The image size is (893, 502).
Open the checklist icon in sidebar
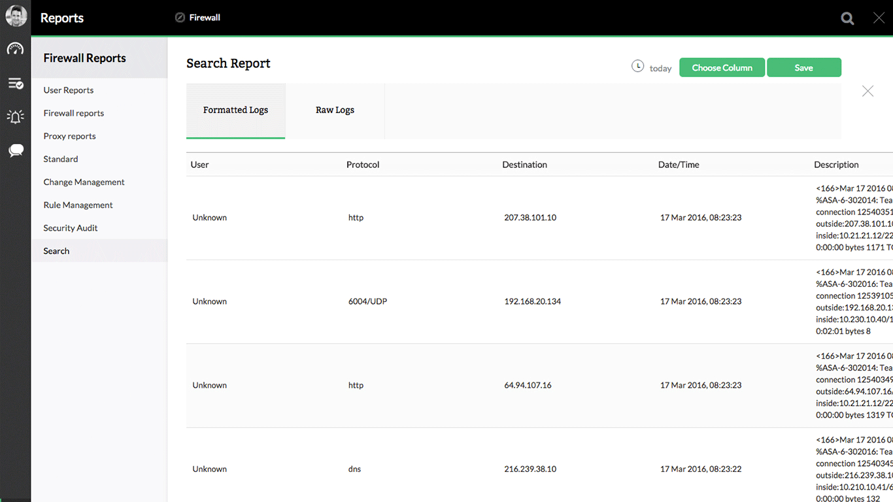pyautogui.click(x=16, y=84)
